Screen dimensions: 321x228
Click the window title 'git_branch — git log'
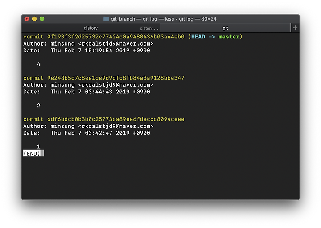click(134, 19)
